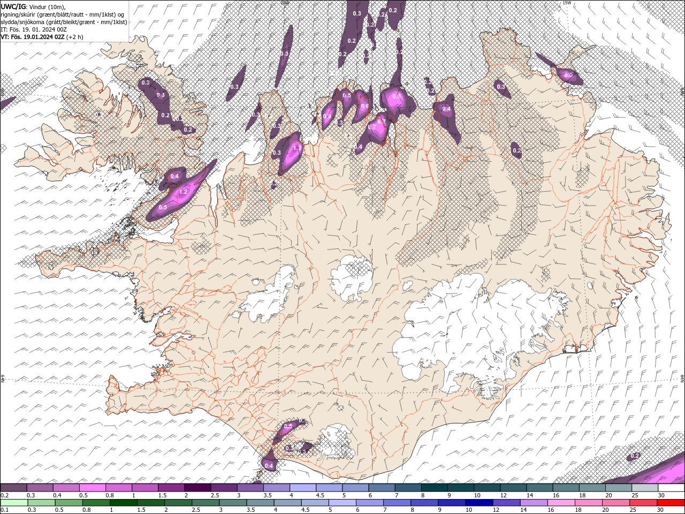
Task: Click the '20W' longitude label
Action: coord(285,3)
